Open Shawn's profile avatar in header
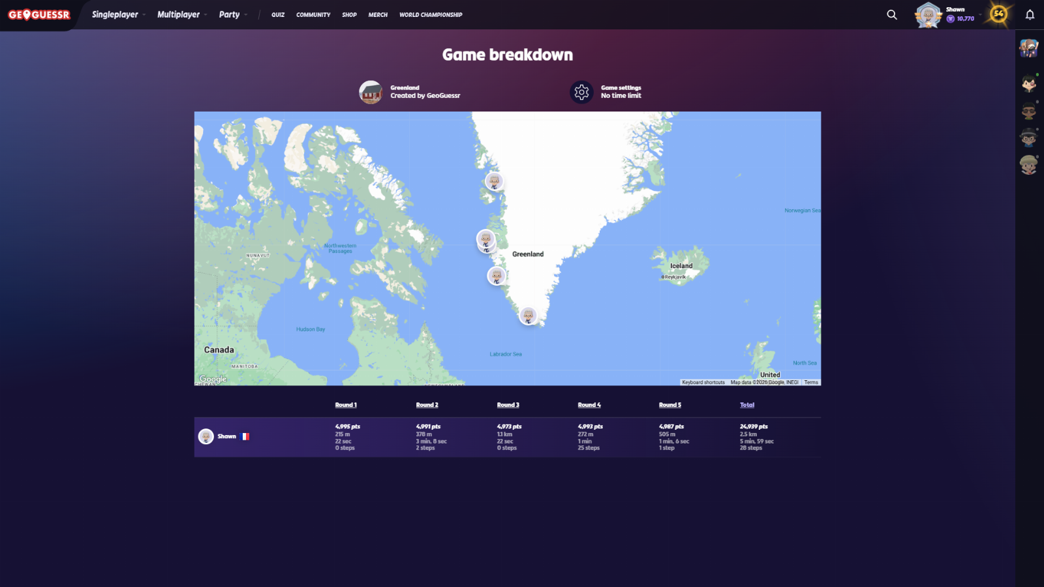 [928, 14]
